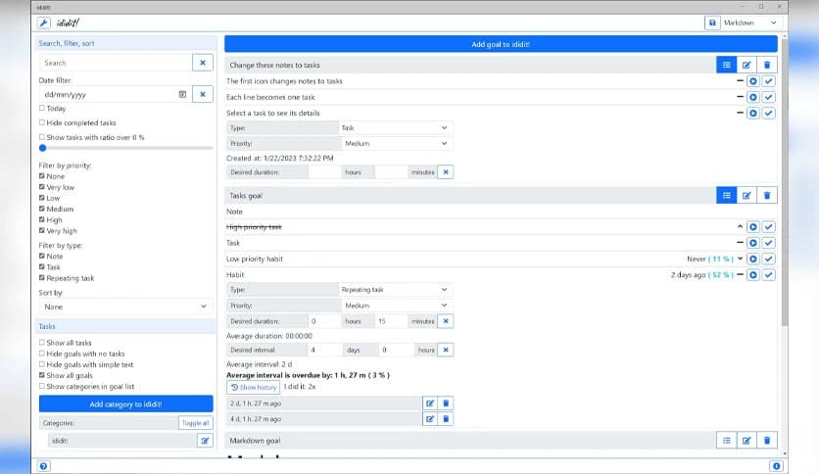Open the help icon in status bar
This screenshot has height=474, width=819.
(44, 466)
